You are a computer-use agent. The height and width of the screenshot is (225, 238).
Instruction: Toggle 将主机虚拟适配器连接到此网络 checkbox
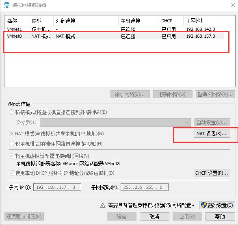[x=11, y=156]
